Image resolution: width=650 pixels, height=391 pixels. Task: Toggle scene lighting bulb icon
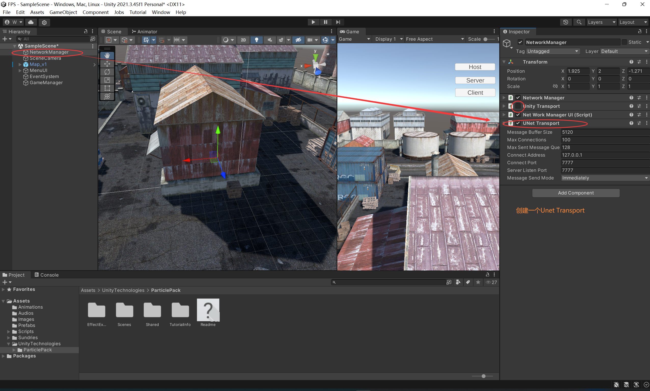pos(256,40)
